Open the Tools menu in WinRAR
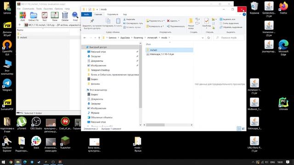This screenshot has height=165, width=294. click(39, 9)
